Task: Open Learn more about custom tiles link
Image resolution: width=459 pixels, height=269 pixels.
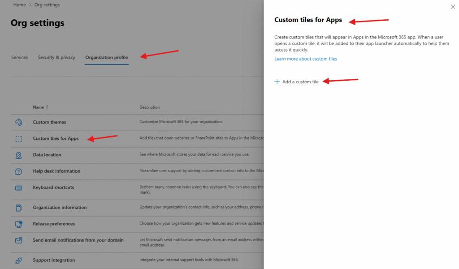Action: [x=306, y=59]
